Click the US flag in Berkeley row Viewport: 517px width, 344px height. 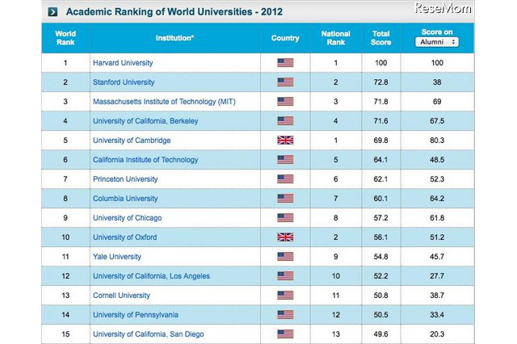[285, 121]
